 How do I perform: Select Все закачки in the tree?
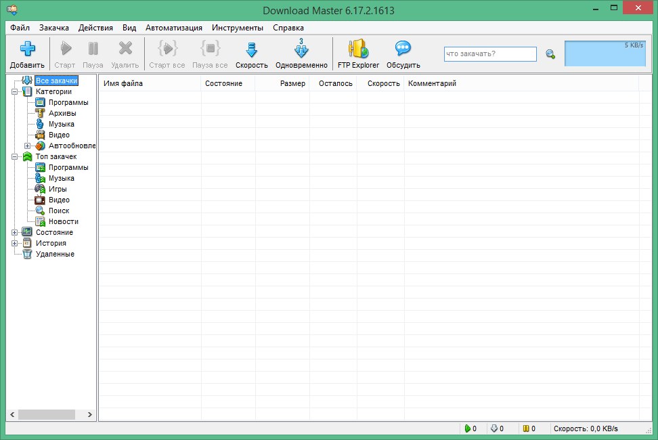point(56,81)
